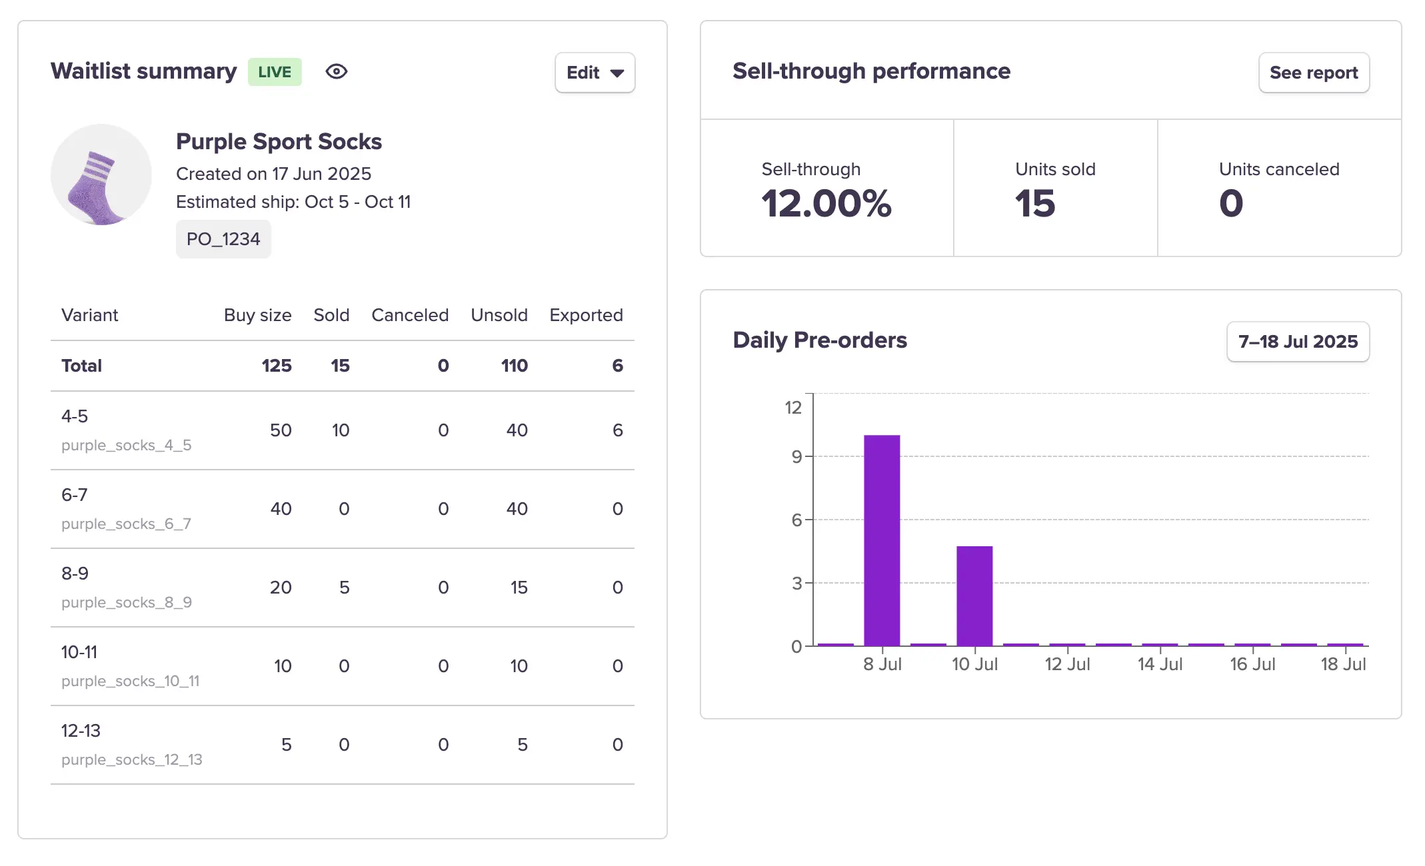Screen dimensions: 1425x866
Task: Click the 8 Jul bar in chart
Action: coord(881,540)
